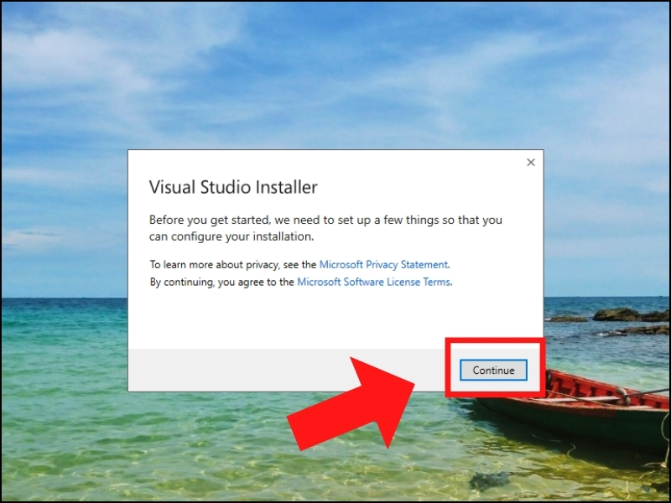Click the Visual Studio Installer heading
This screenshot has width=671, height=503.
[233, 187]
